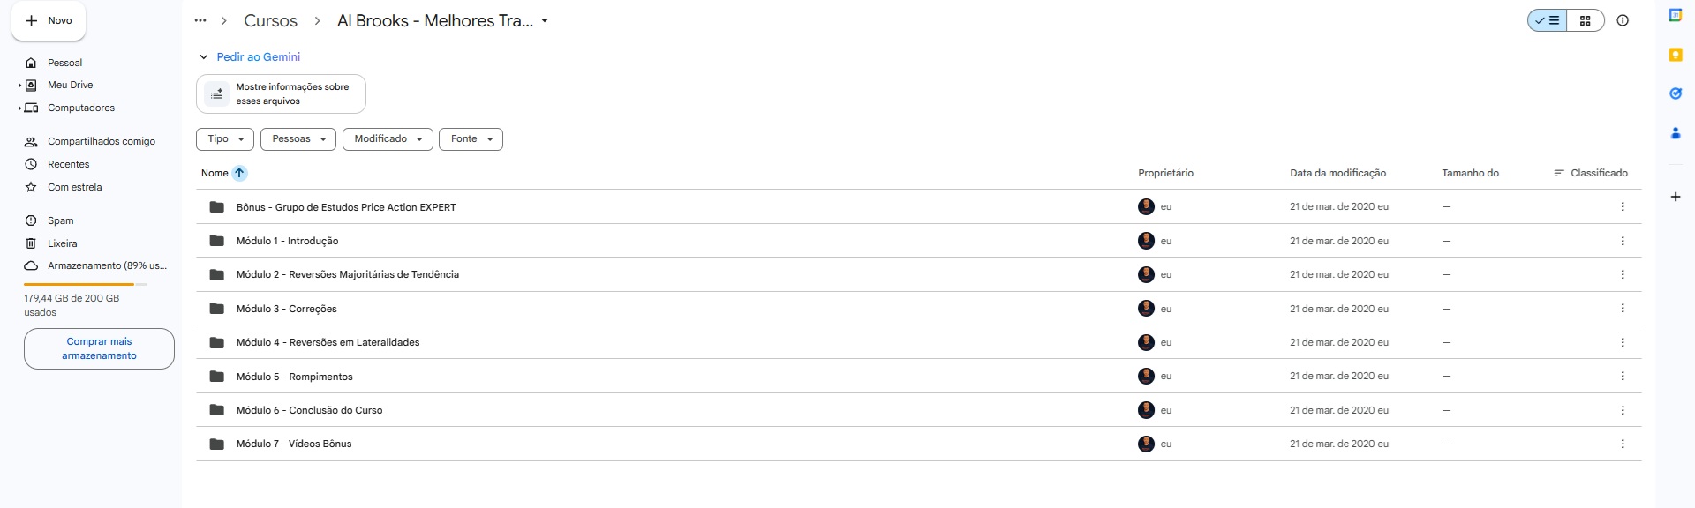Open Lixeira in the sidebar
Viewport: 1695px width, 508px height.
(62, 243)
